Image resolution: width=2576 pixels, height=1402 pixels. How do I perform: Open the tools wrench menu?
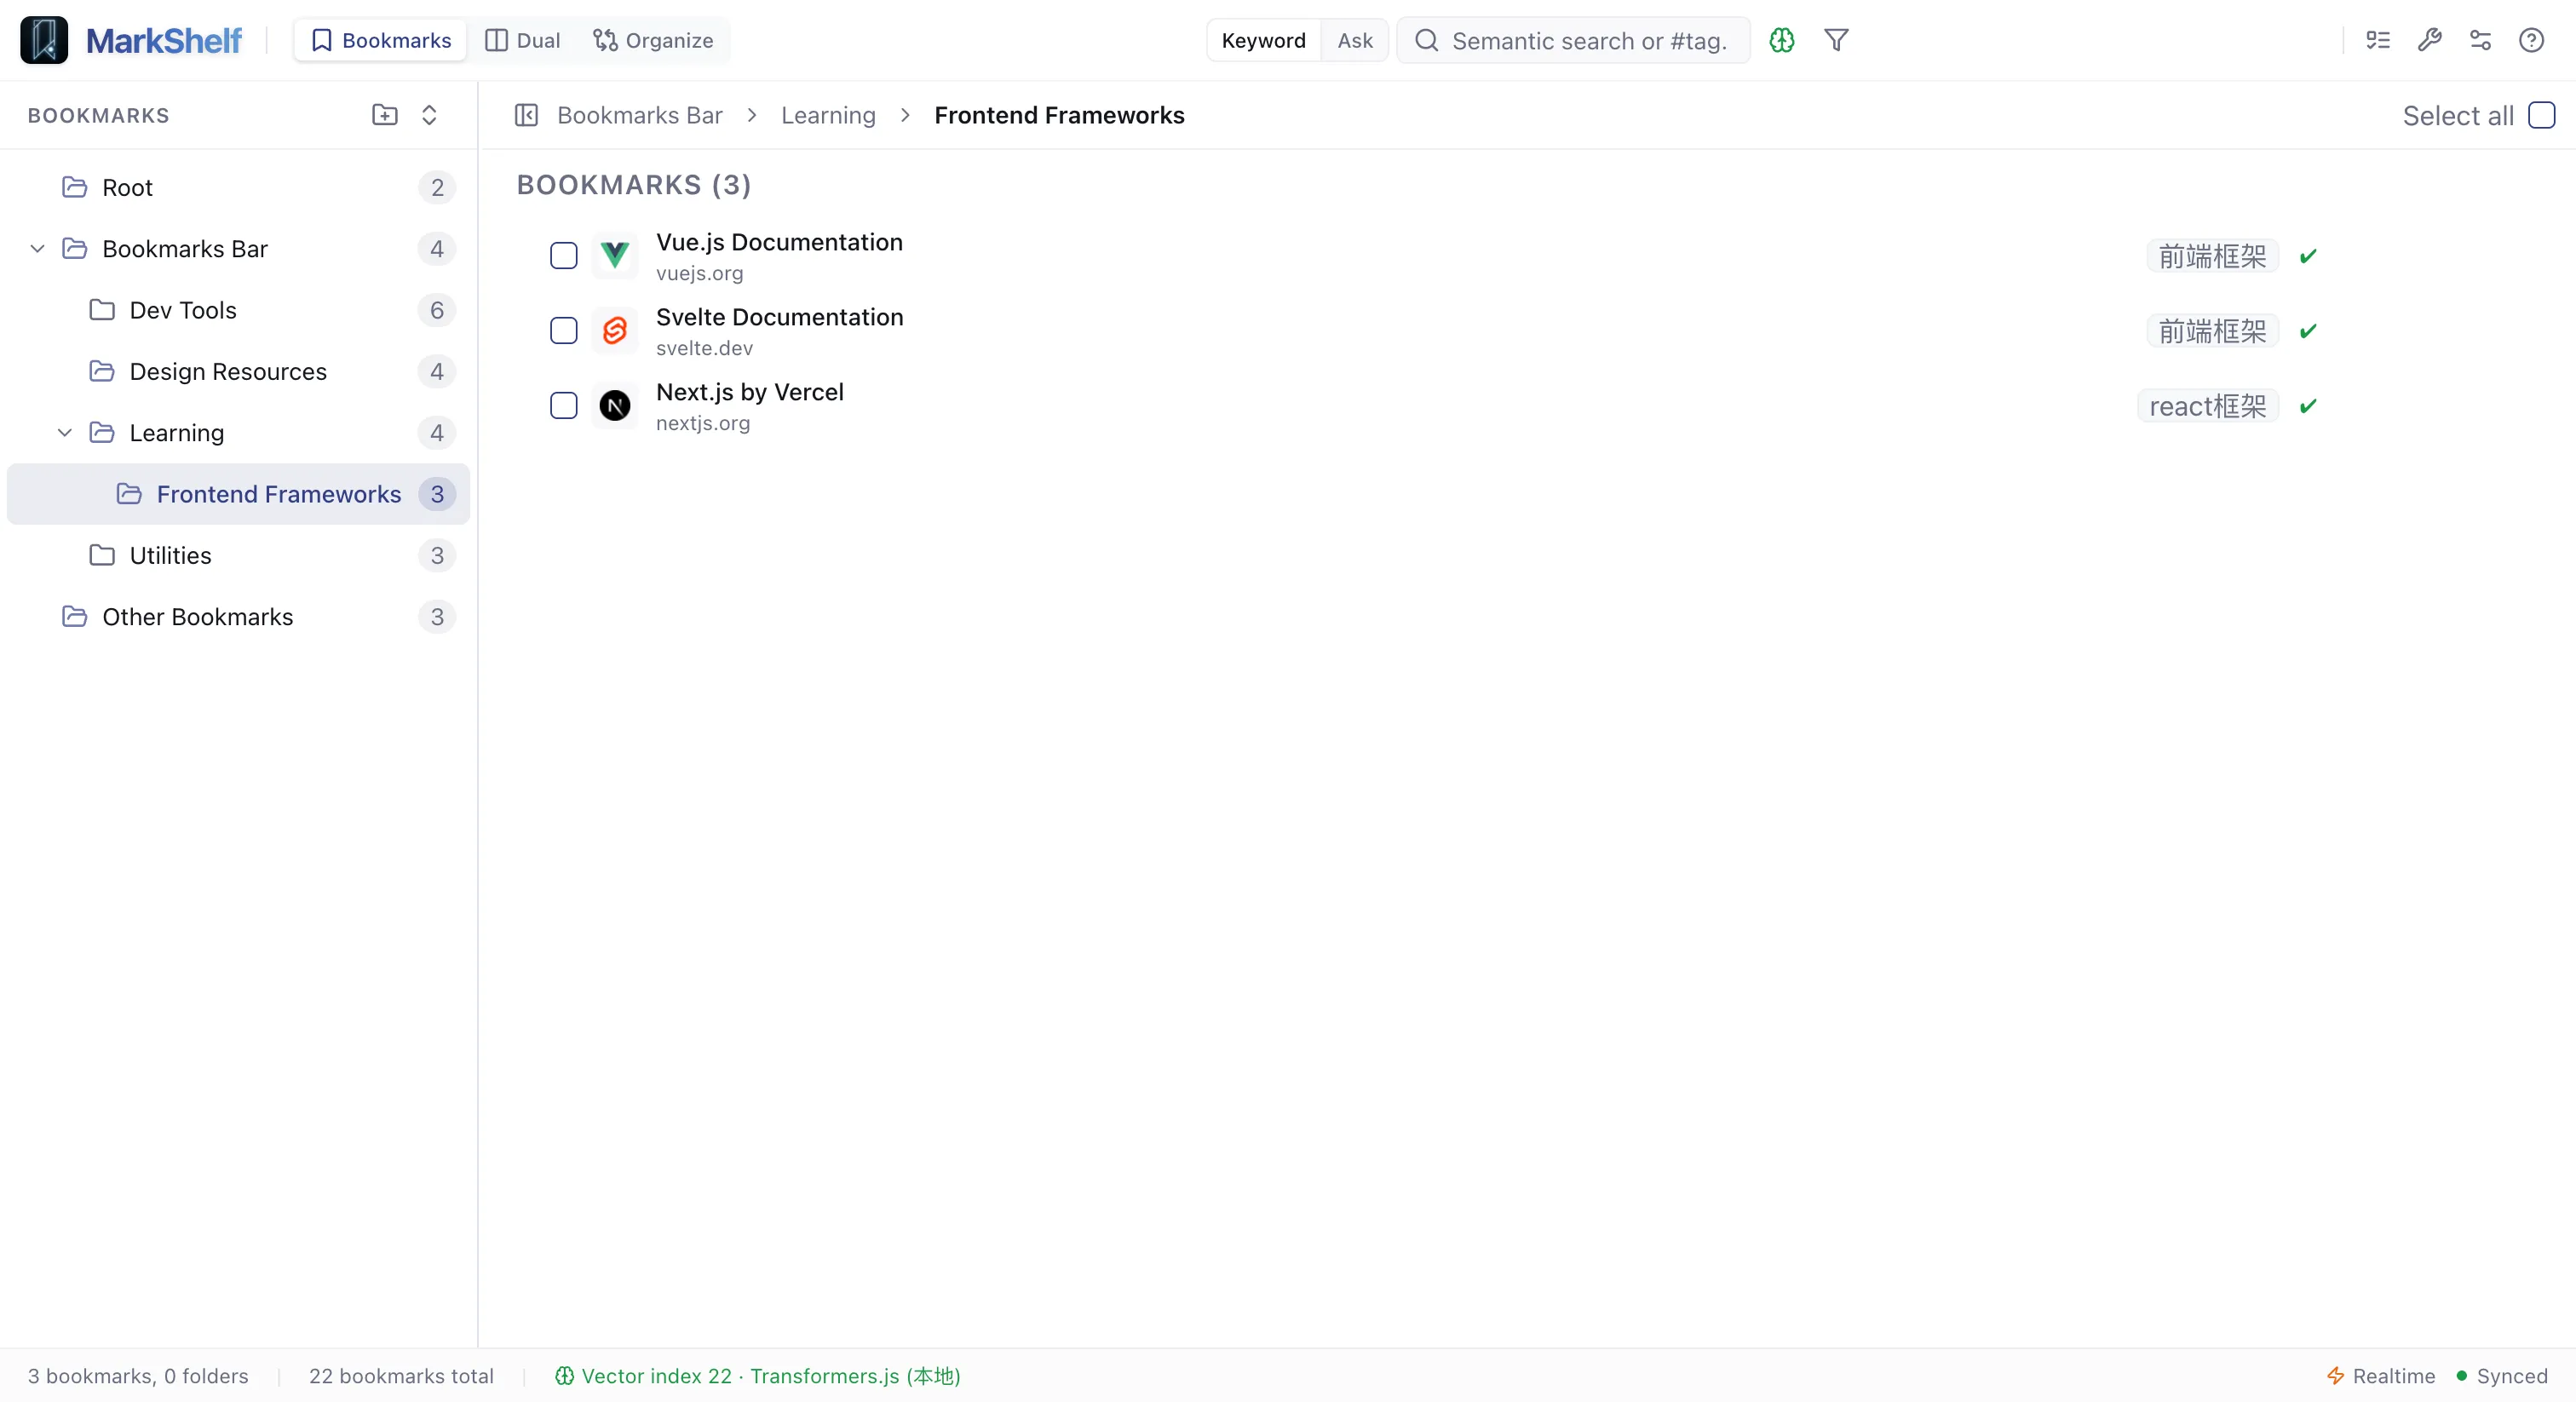(2430, 40)
